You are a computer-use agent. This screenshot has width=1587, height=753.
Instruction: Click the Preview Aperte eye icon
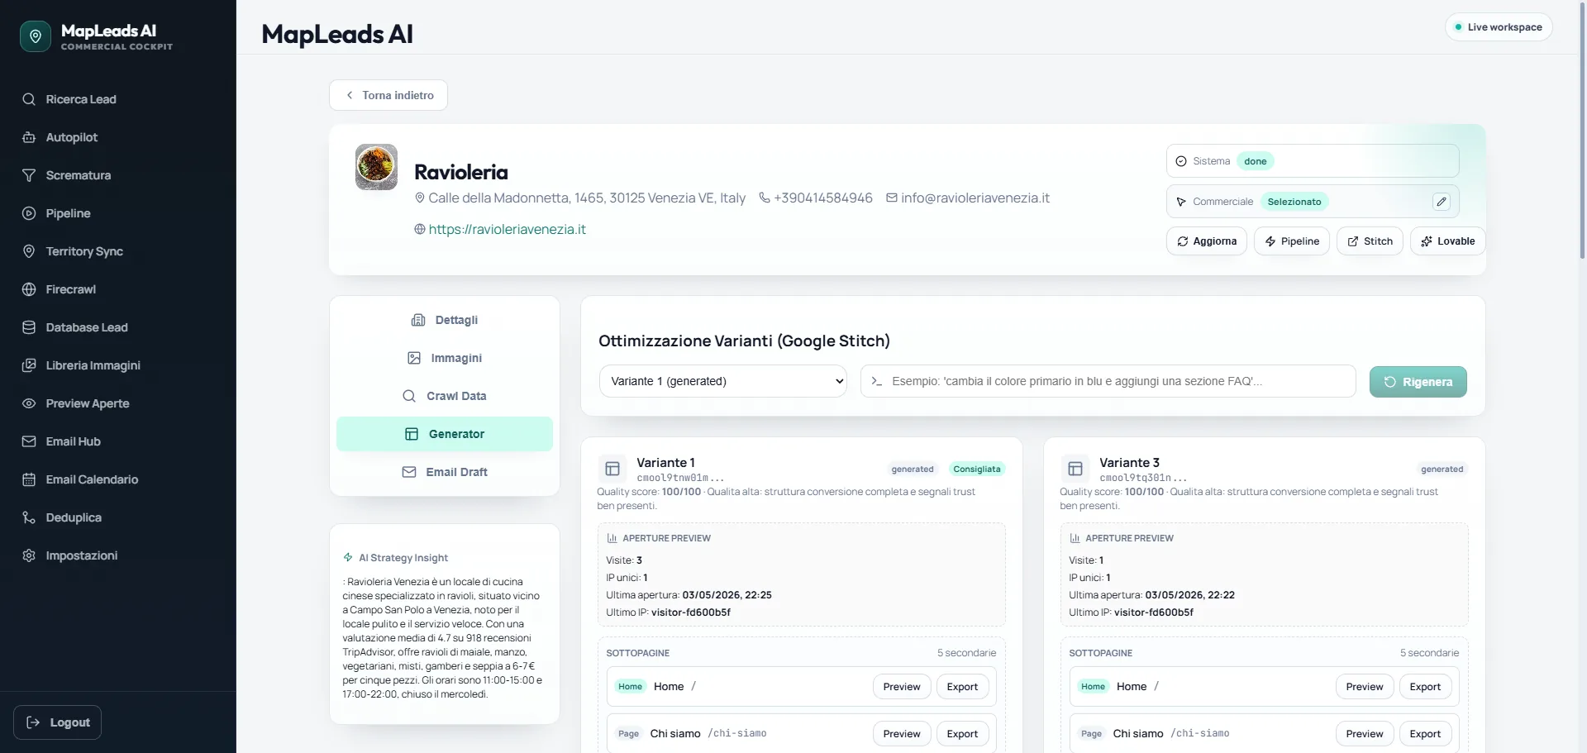point(29,403)
